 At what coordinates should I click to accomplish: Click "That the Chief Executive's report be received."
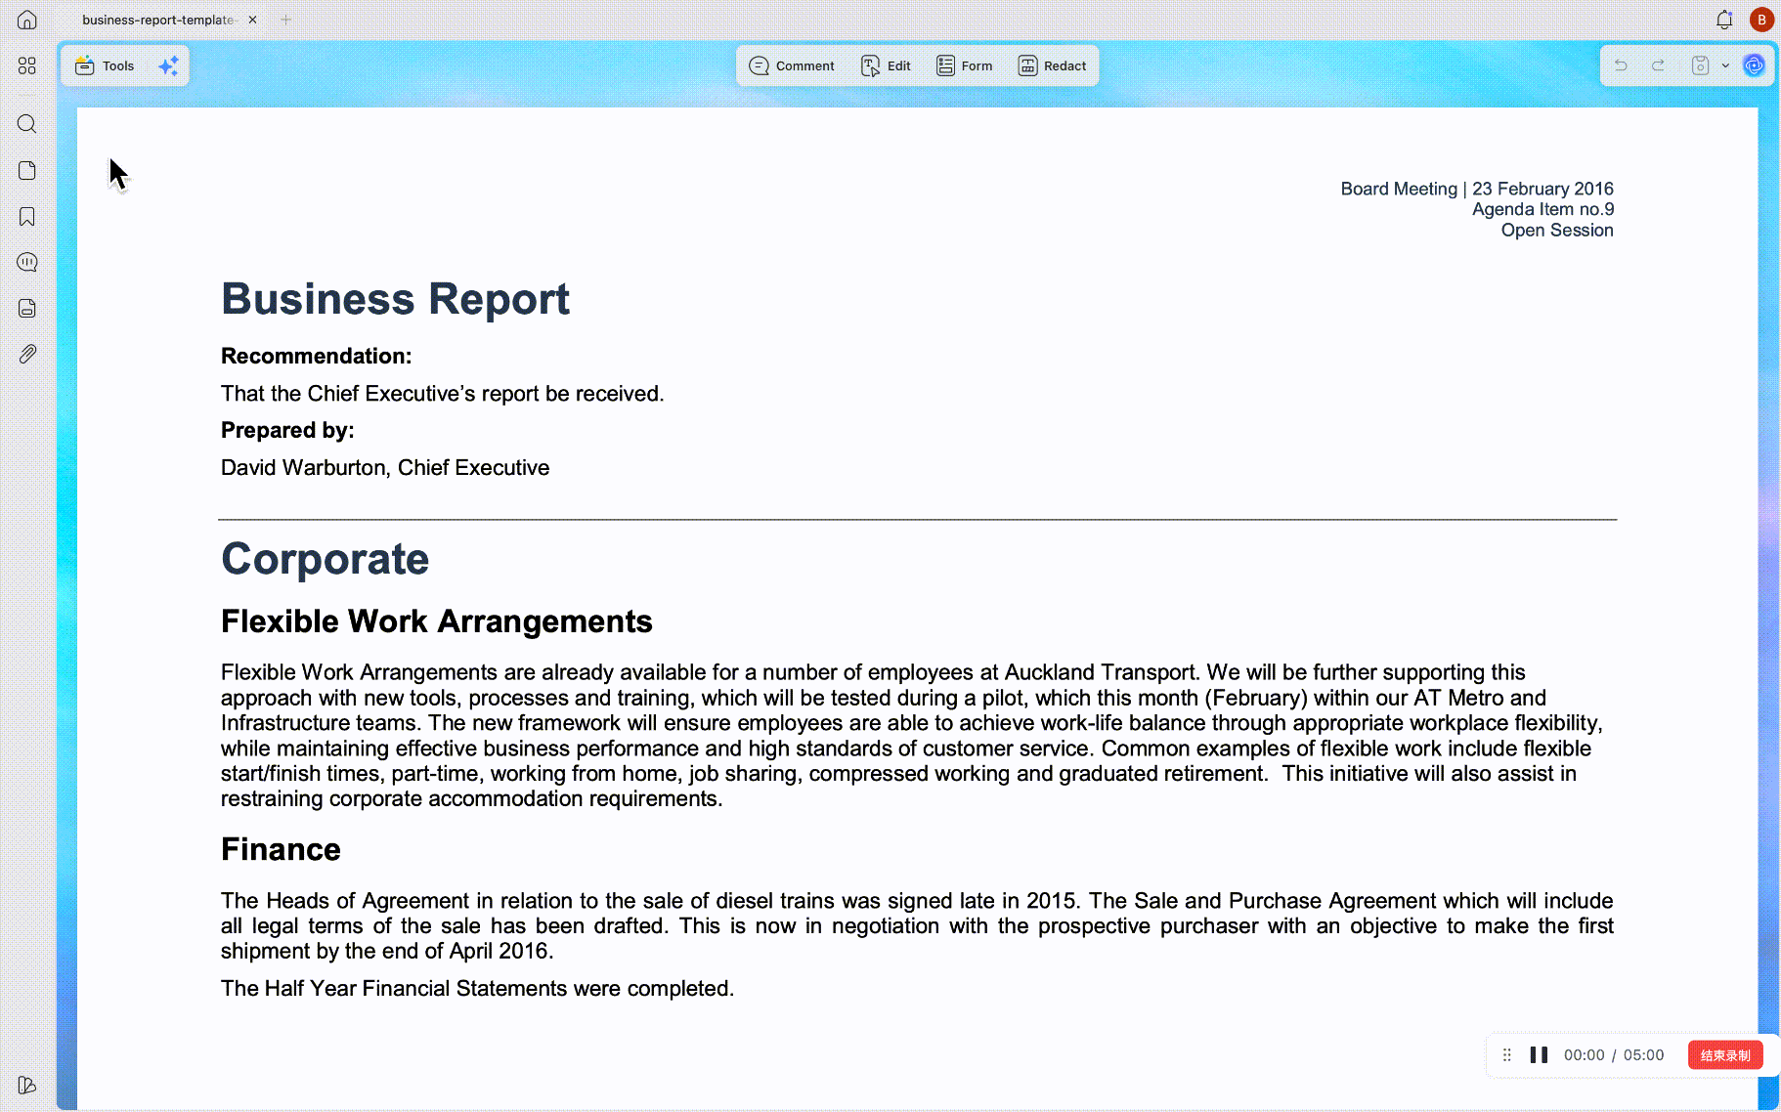(x=442, y=394)
